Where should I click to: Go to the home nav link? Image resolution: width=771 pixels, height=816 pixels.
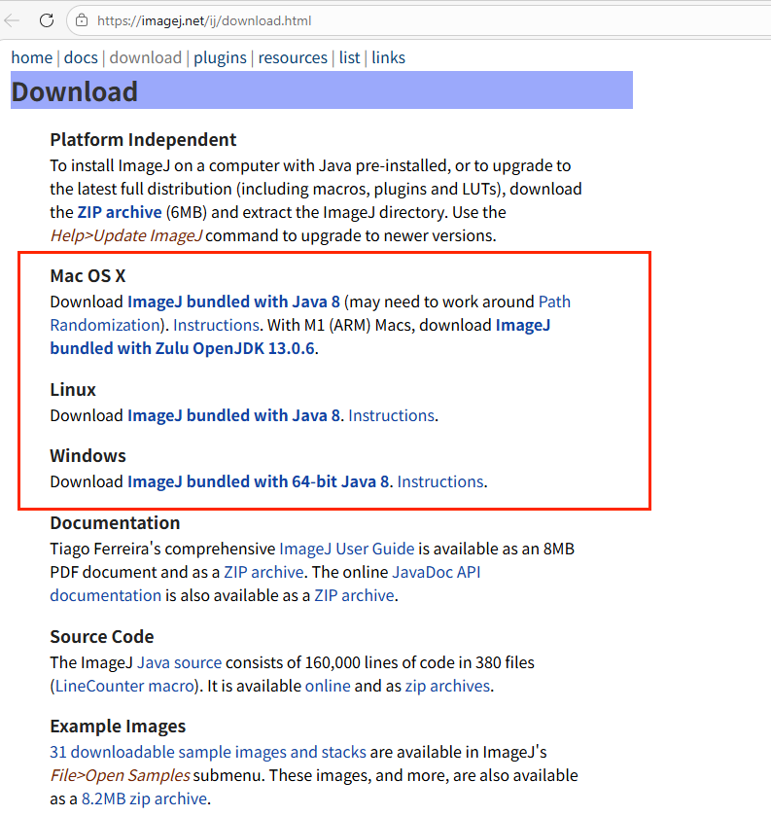32,57
